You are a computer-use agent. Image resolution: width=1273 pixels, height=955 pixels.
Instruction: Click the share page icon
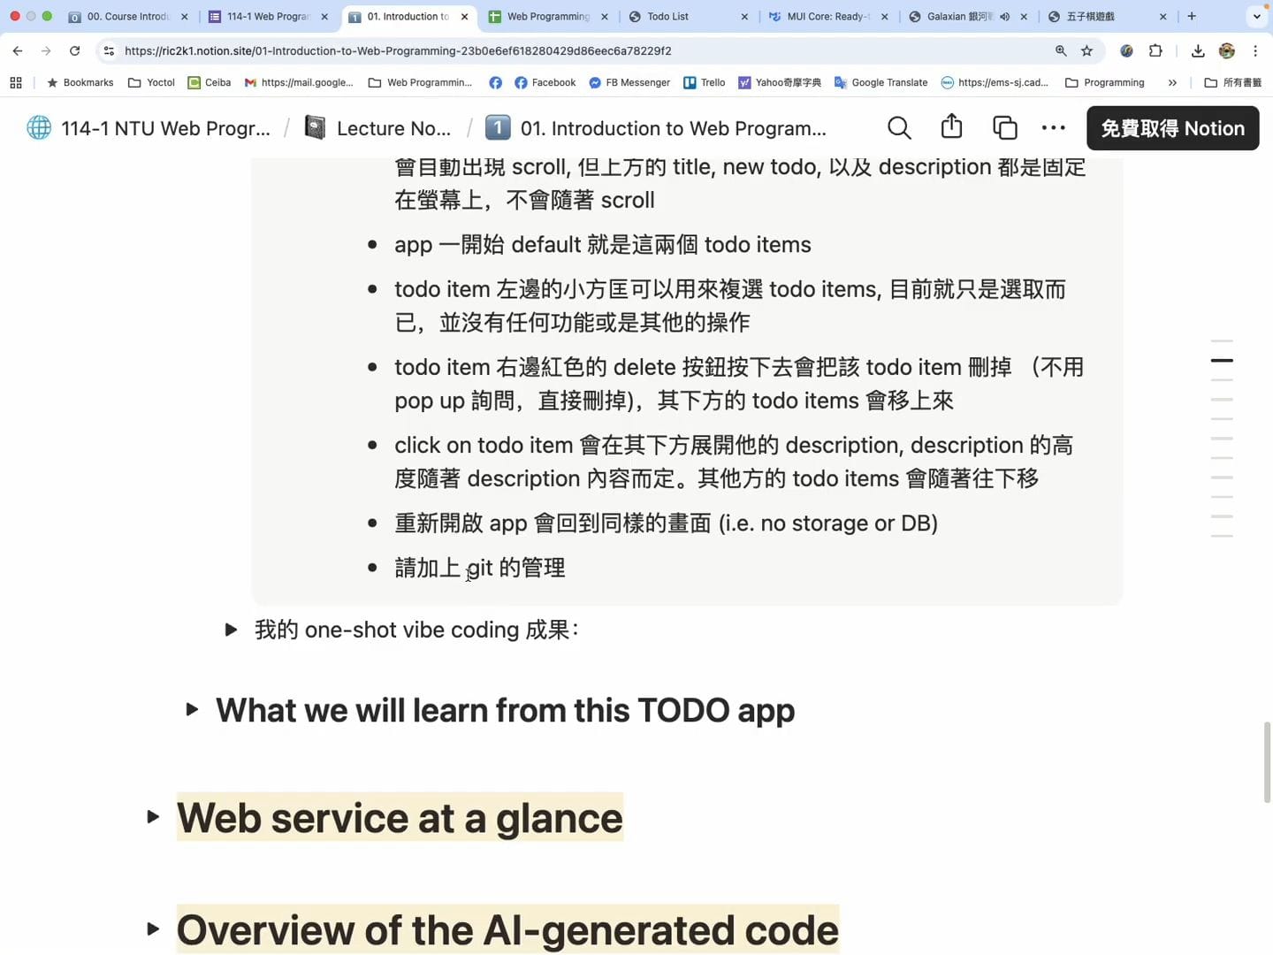click(951, 127)
